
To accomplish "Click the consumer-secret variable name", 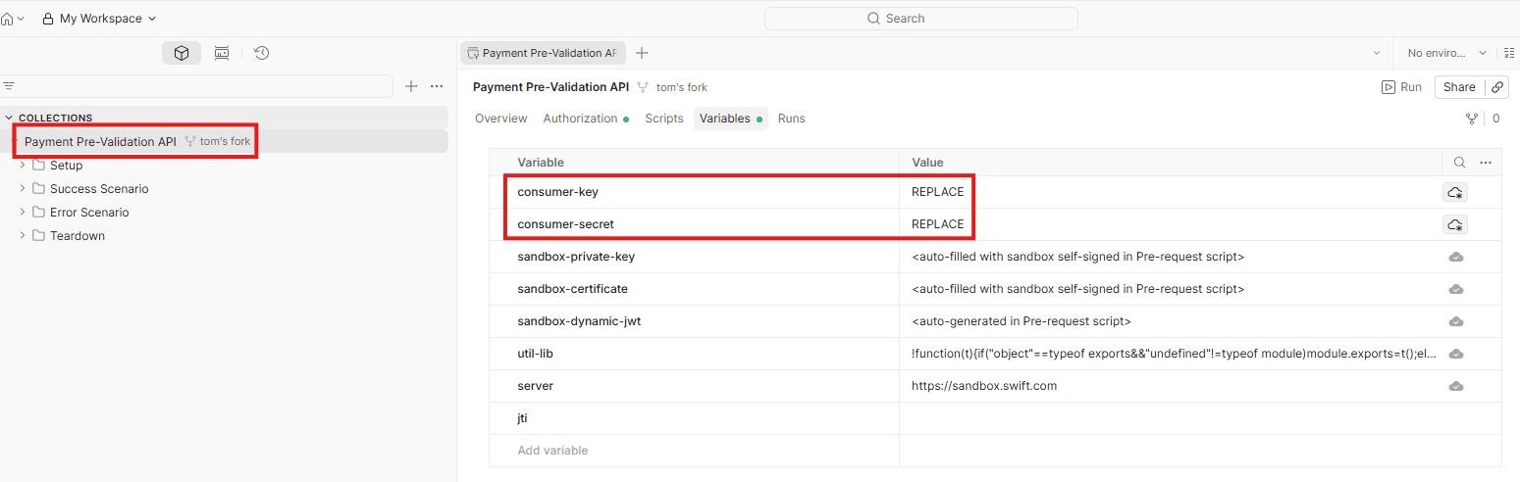I will 565,224.
